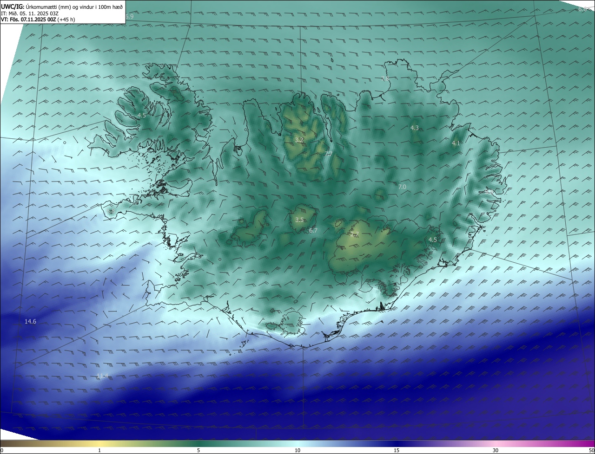The width and height of the screenshot is (595, 454).
Task: Click the 5 tick on the color scale
Action: pyautogui.click(x=198, y=450)
